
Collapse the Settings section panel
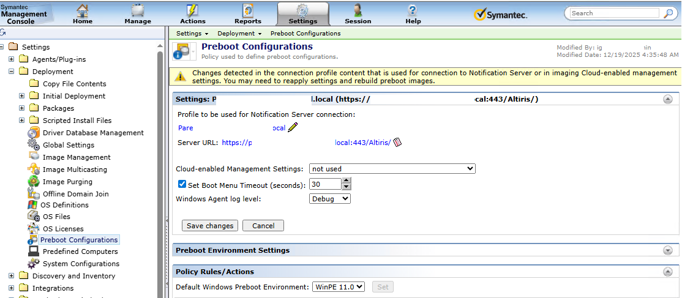click(668, 99)
